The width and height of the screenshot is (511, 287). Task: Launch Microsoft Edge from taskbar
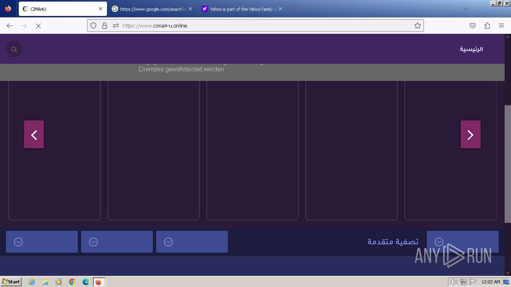pos(86,282)
